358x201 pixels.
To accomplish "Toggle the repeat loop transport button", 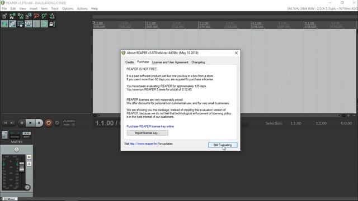I will point(57,123).
